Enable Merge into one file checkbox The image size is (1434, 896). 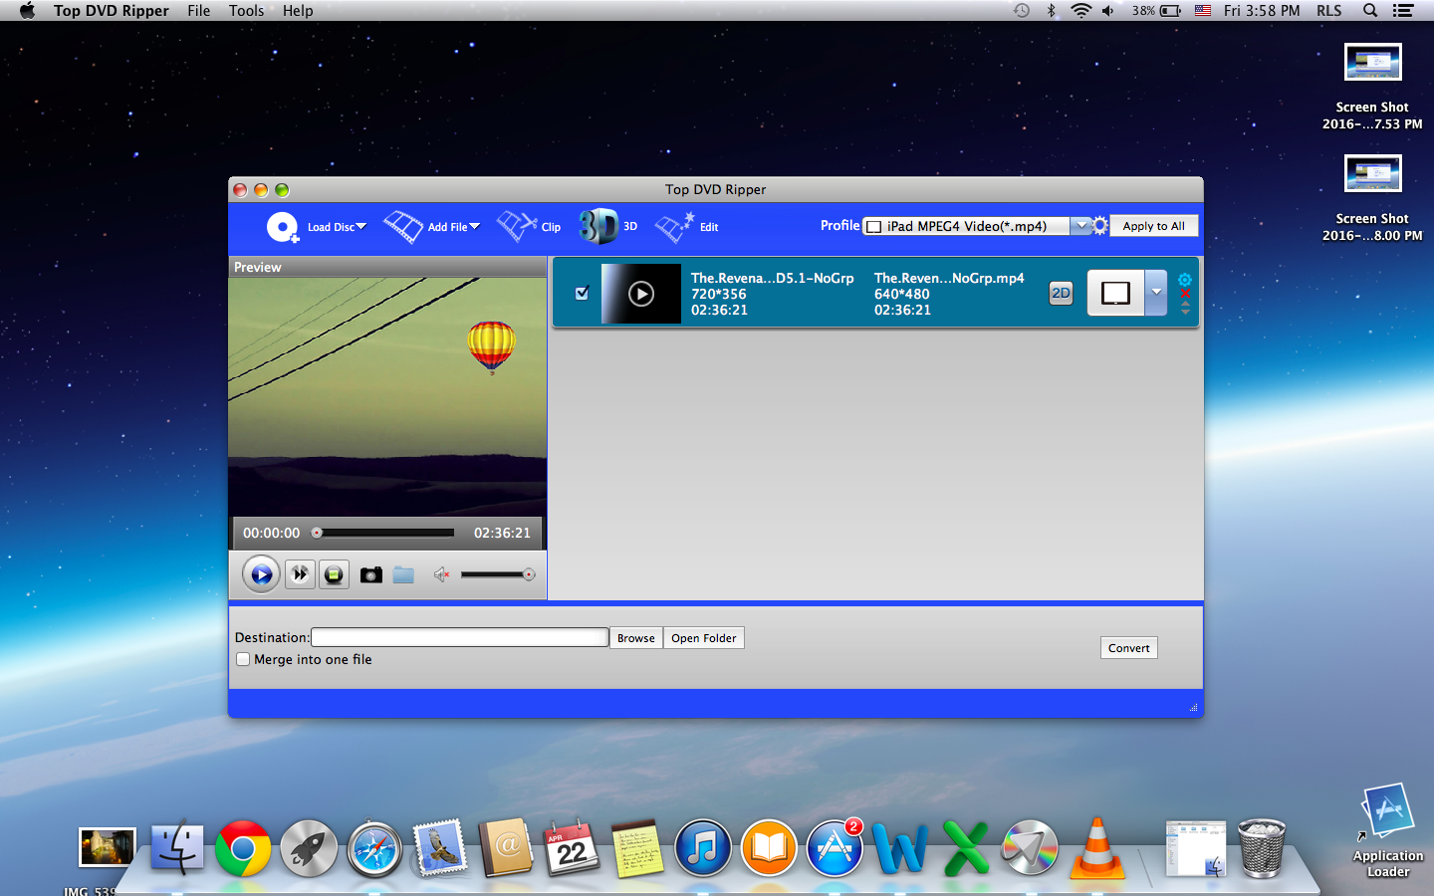(x=243, y=659)
